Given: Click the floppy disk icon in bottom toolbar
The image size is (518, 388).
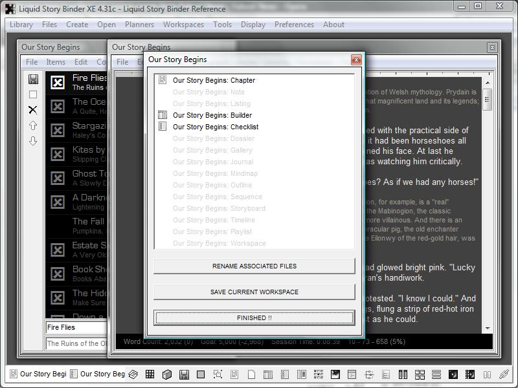Looking at the screenshot, I should coord(184,374).
